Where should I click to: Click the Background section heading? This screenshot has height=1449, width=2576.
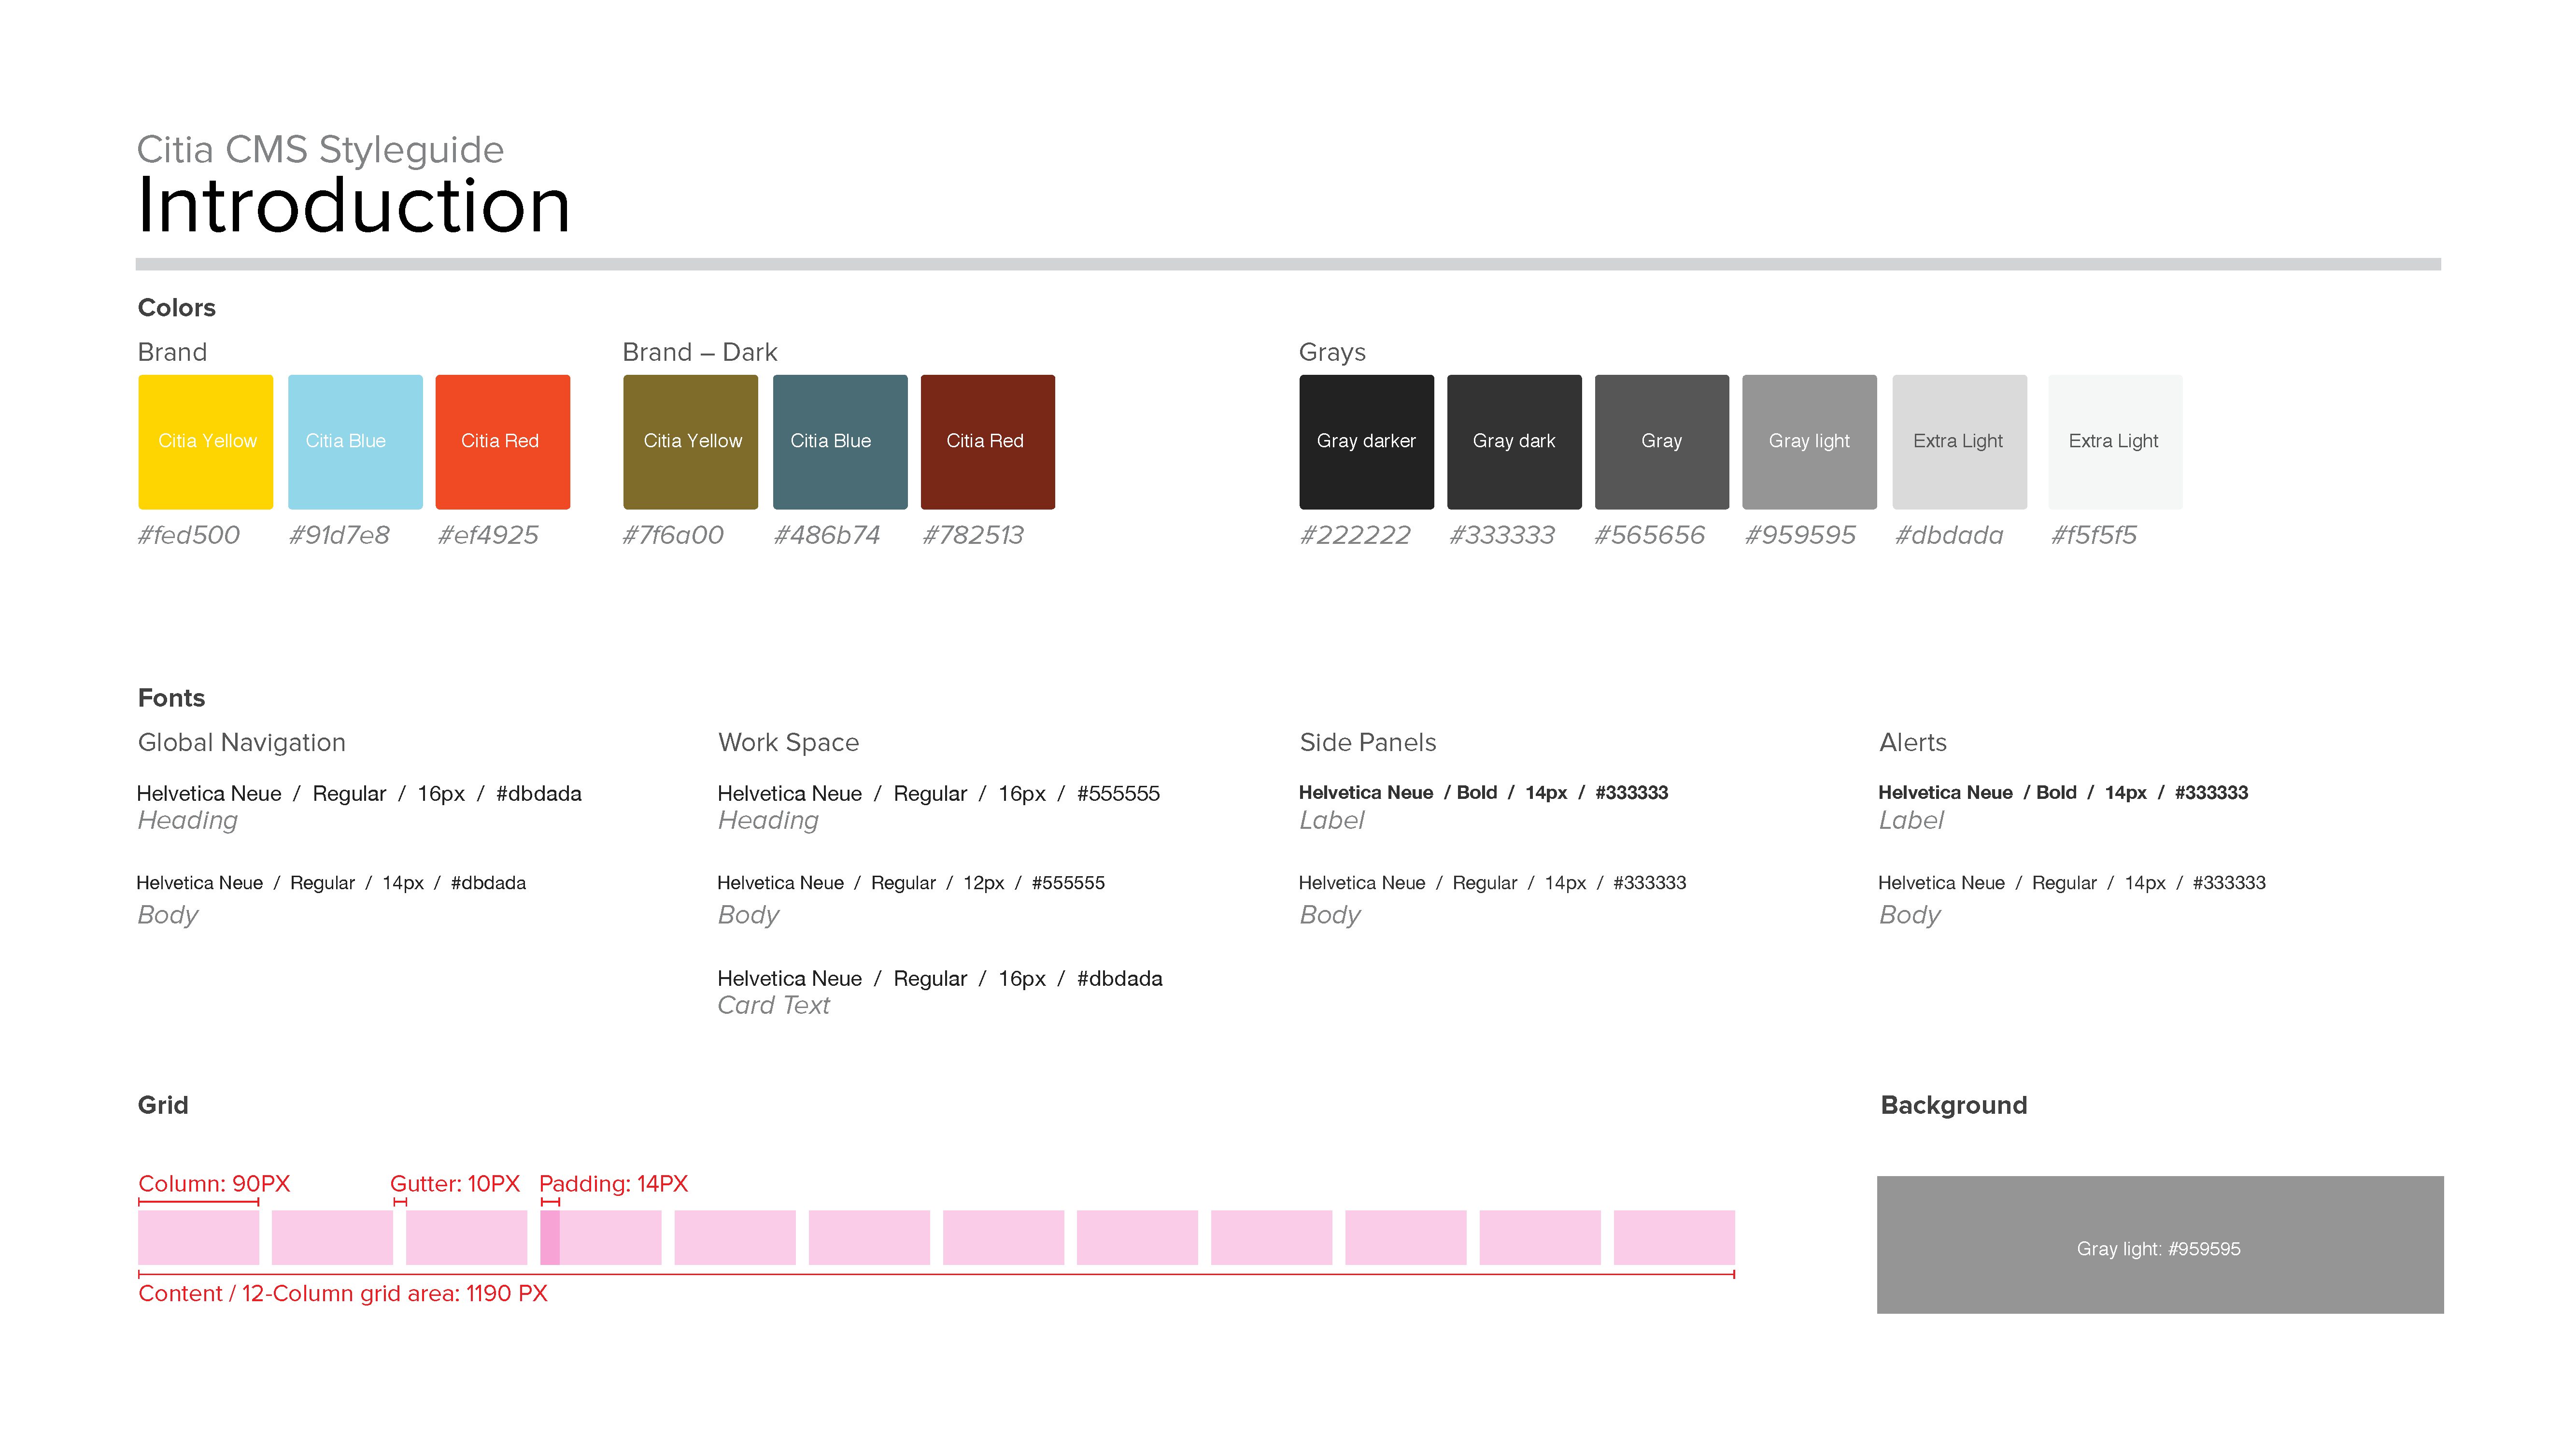[x=1953, y=1105]
